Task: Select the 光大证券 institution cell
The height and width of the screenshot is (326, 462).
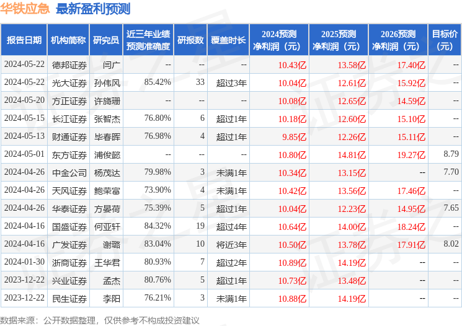Action: tap(69, 83)
